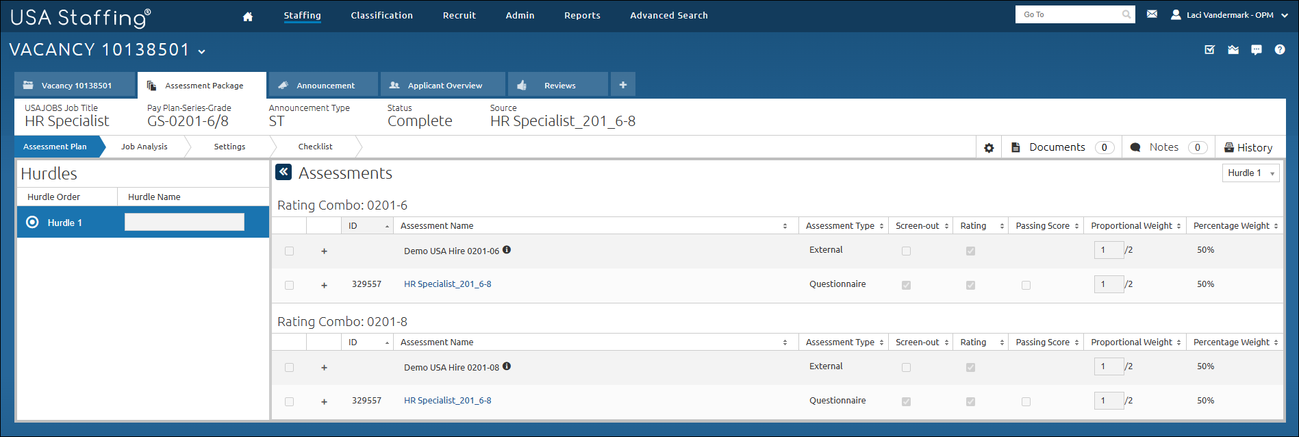The image size is (1299, 437).
Task: Switch to Reviews tab
Action: tap(558, 85)
